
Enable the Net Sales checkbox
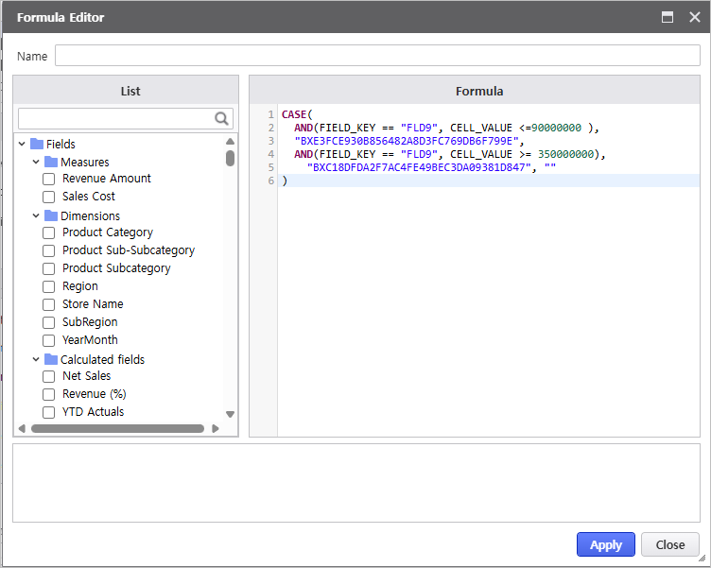(x=48, y=376)
